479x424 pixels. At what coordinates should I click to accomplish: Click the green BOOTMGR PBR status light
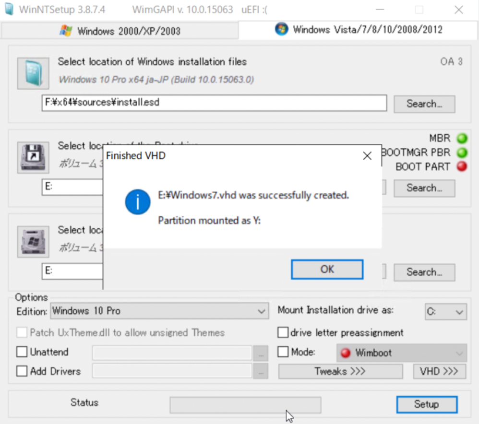coord(462,153)
